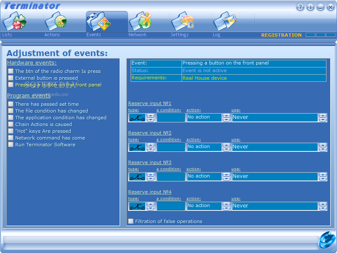Open Reserve input №1 action spinner

click(226, 118)
